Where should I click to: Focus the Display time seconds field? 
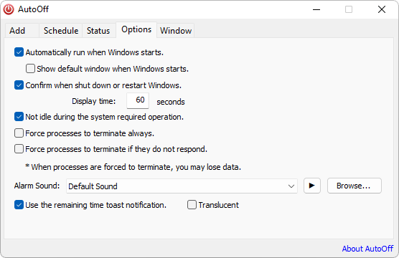pos(138,100)
